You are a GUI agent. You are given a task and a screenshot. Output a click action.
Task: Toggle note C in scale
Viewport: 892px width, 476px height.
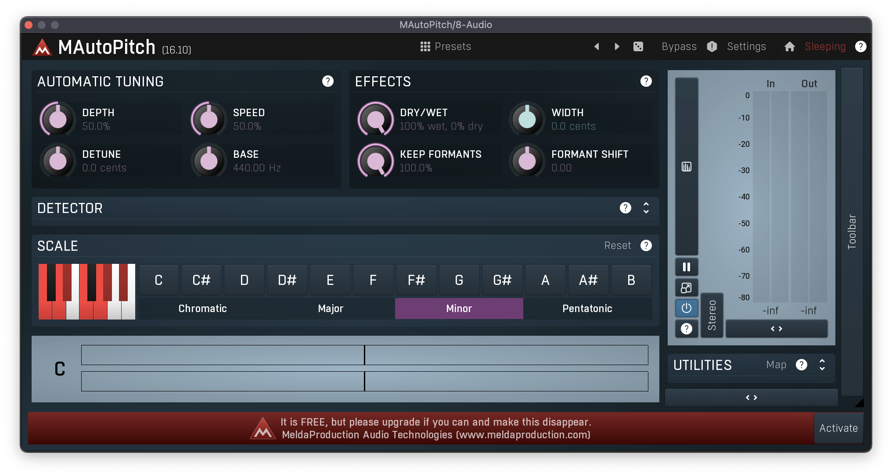pyautogui.click(x=159, y=280)
